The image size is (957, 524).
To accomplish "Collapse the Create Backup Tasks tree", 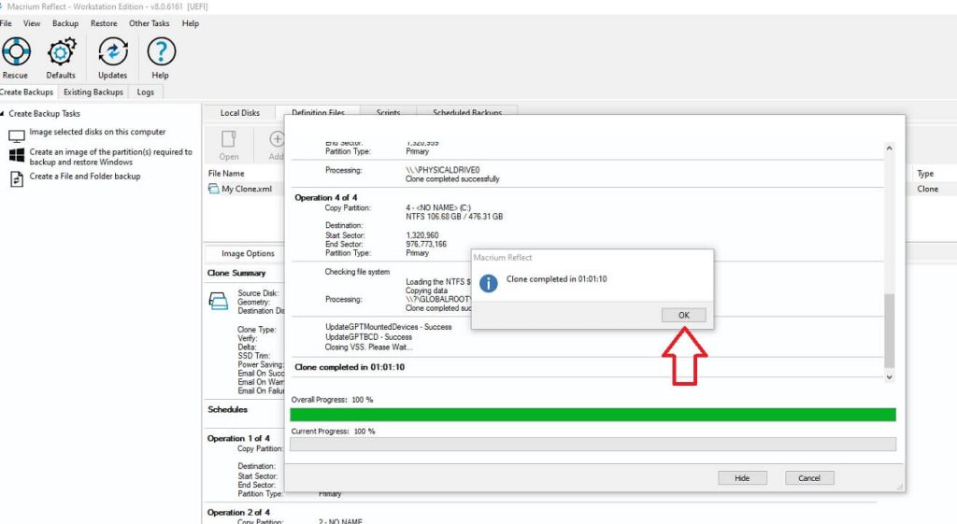I will point(3,114).
